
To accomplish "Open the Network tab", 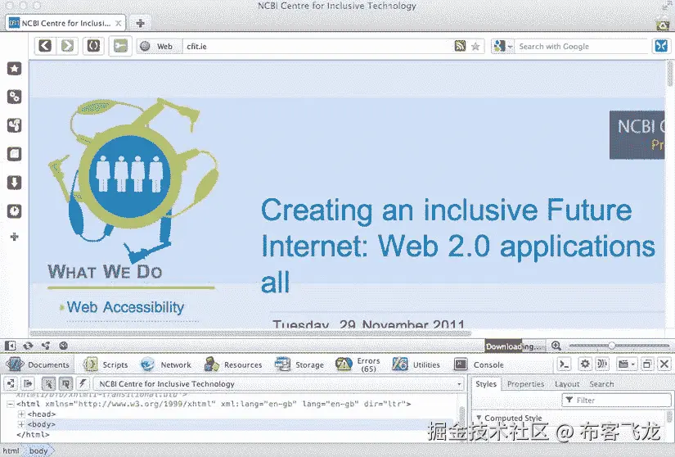I will click(166, 364).
